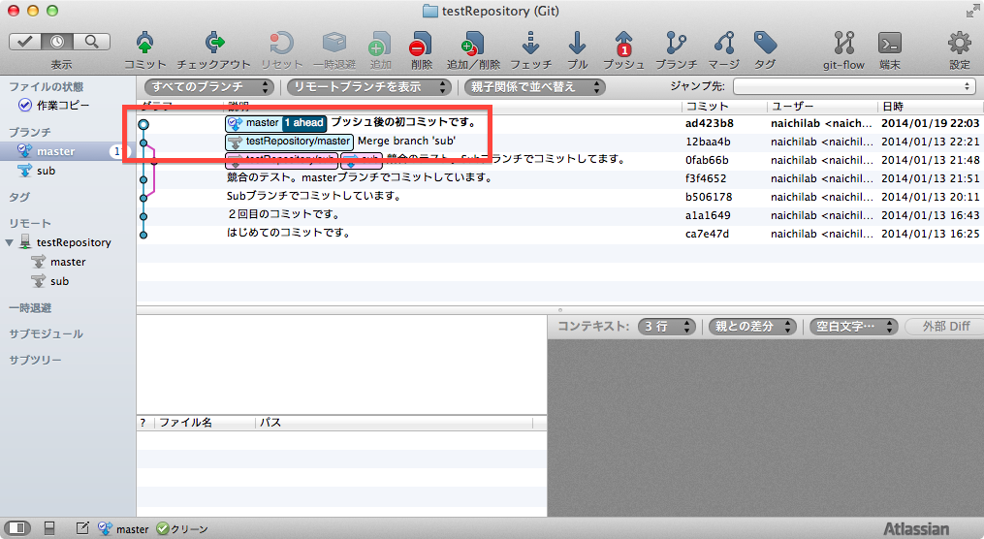
Task: Click the サブモジュール sidebar section
Action: pyautogui.click(x=46, y=333)
